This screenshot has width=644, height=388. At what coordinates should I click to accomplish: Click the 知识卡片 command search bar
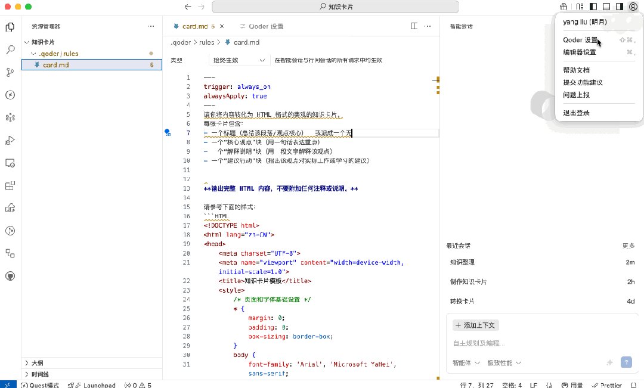point(335,7)
